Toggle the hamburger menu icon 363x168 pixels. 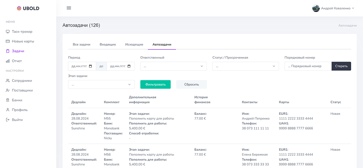69,8
